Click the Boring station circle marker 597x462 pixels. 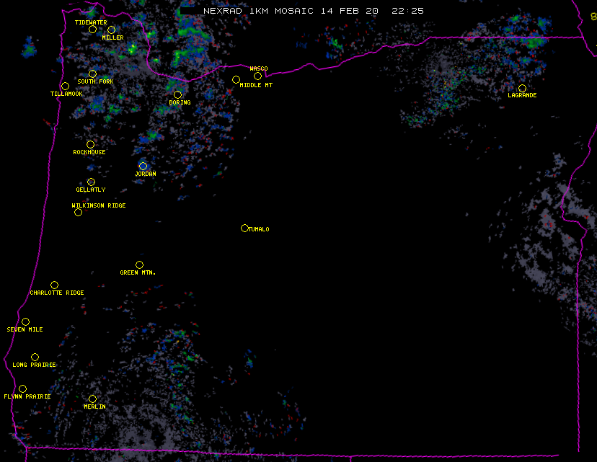click(x=177, y=94)
